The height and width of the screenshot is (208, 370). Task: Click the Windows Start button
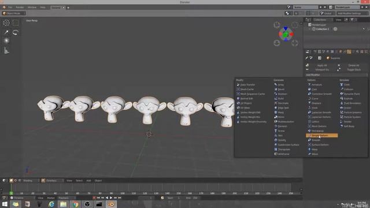coord(5,204)
